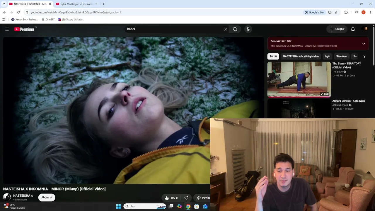Viewport: 375px width, 211px height.
Task: Switch to Uyku, Meditasyon ve Stres tab
Action: click(x=76, y=4)
